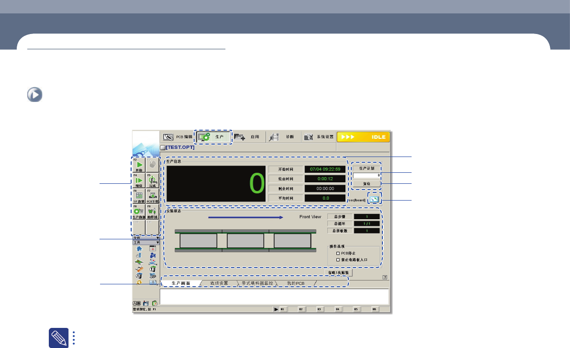Toggle the 禁止电路板入口 checkbox
Image resolution: width=570 pixels, height=348 pixels.
point(338,259)
